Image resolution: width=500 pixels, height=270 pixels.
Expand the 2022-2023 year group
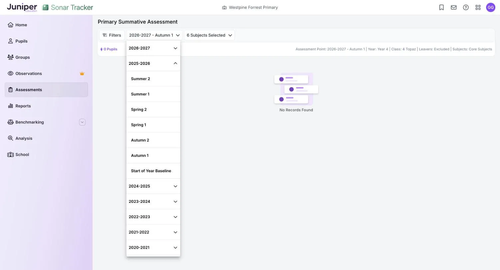153,217
